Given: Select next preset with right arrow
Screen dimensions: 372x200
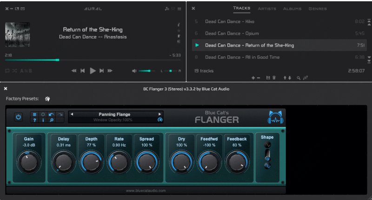Looking at the screenshot, I should (159, 114).
